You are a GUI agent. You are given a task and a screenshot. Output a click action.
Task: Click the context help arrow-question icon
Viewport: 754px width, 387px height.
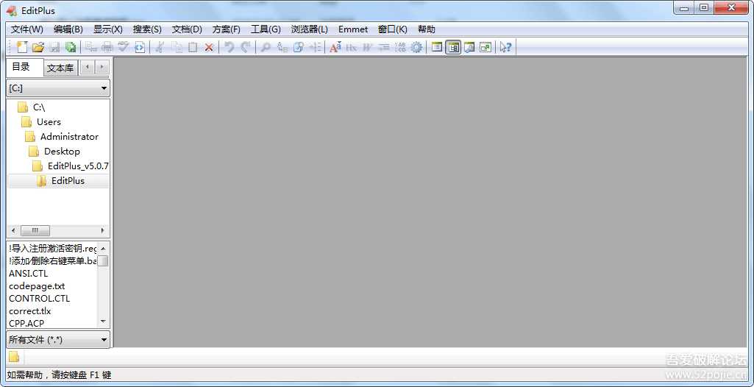(505, 46)
